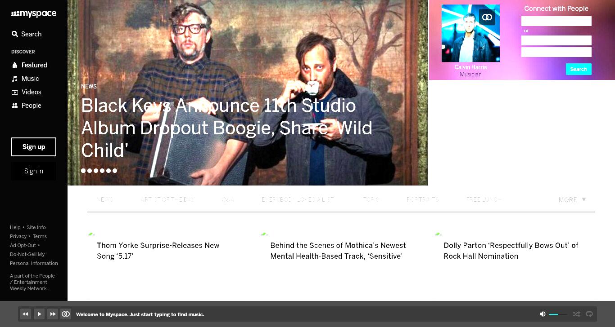Expand the MORE dropdown
Image resolution: width=615 pixels, height=327 pixels.
[572, 200]
